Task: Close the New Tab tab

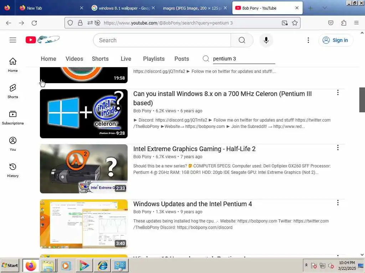Action: [82, 8]
